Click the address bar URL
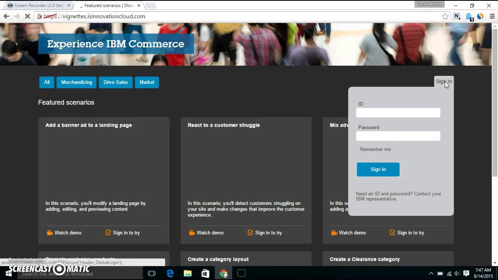The width and height of the screenshot is (498, 280). pyautogui.click(x=94, y=16)
